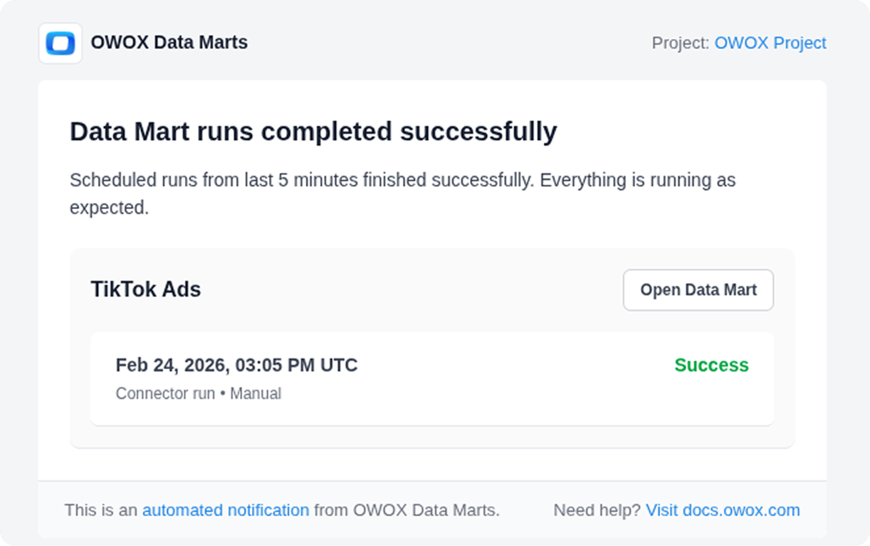Follow the automated notification link
Image resolution: width=870 pixels, height=546 pixels.
226,510
